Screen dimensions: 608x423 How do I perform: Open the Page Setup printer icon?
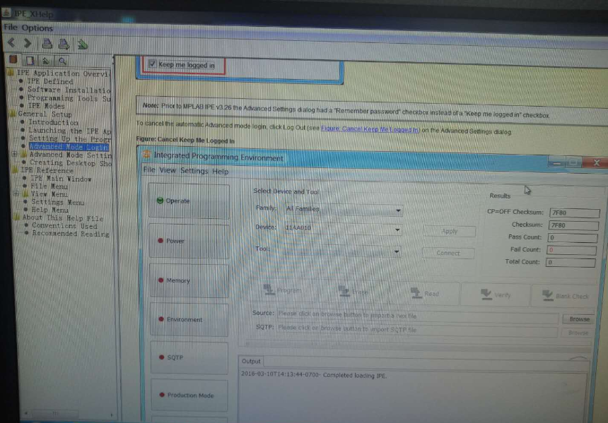tap(64, 44)
